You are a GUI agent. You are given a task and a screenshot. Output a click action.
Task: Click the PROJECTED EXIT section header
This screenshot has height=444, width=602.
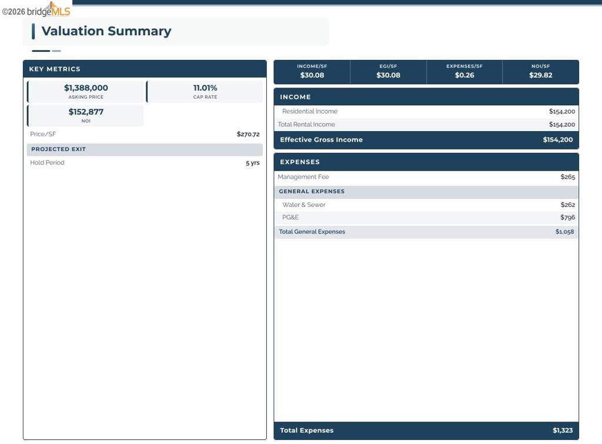145,149
